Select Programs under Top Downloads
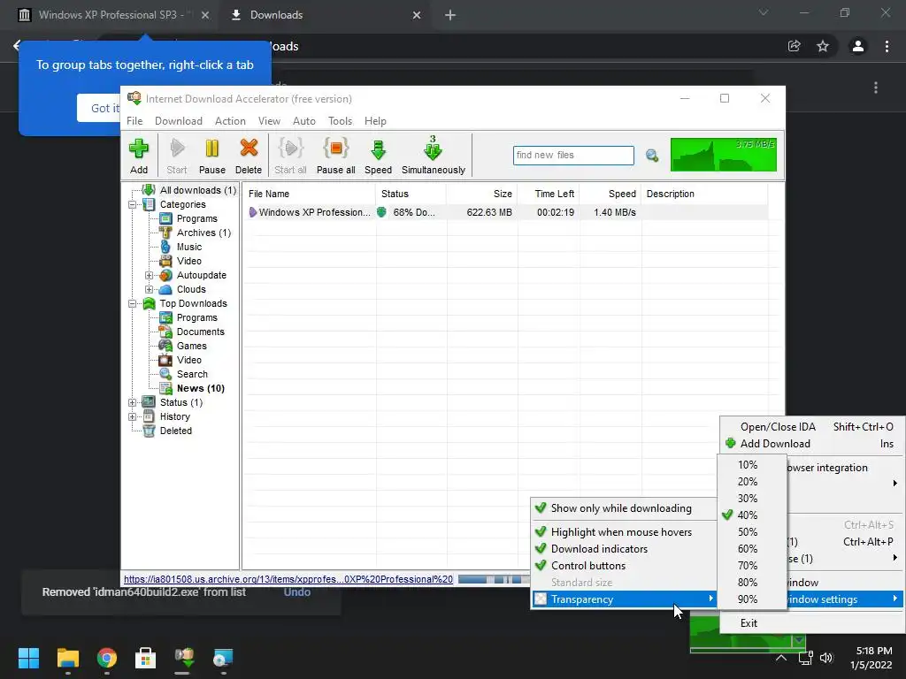906x679 pixels. click(x=197, y=317)
